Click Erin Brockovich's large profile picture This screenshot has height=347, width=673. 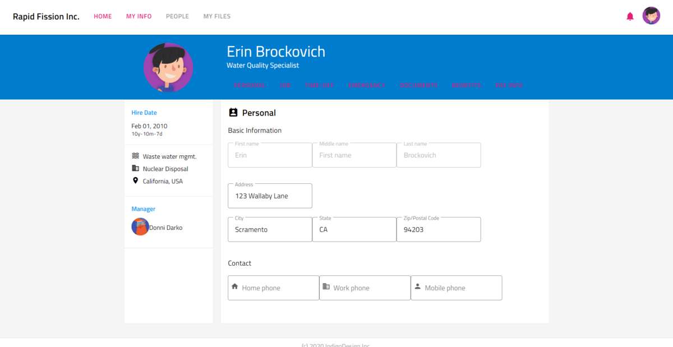coord(168,67)
